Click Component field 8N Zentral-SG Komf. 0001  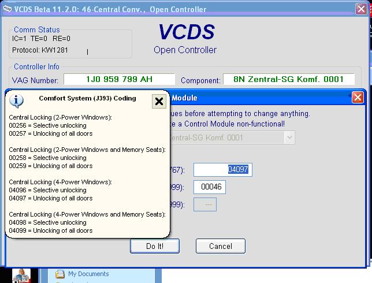(x=289, y=79)
